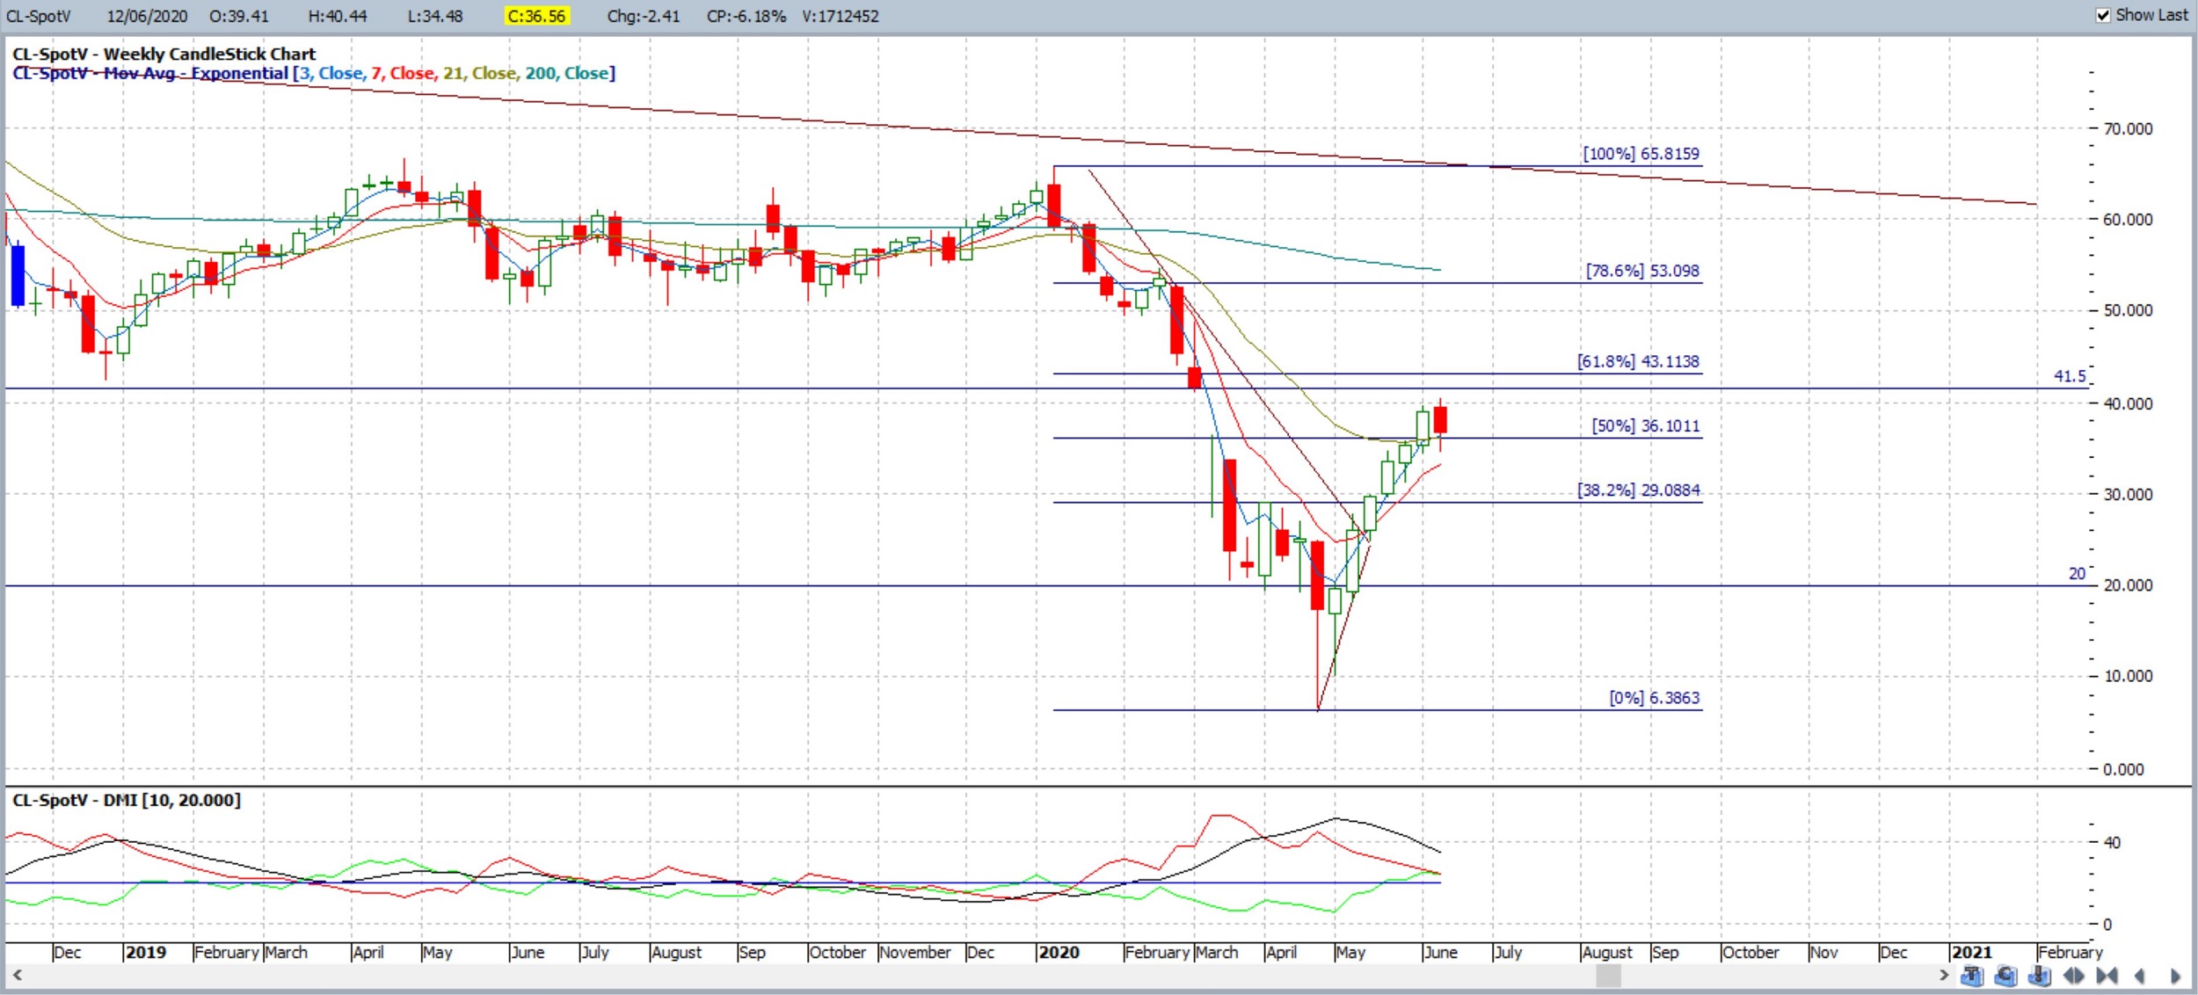Click the 0.000 price axis label

pyautogui.click(x=2123, y=769)
